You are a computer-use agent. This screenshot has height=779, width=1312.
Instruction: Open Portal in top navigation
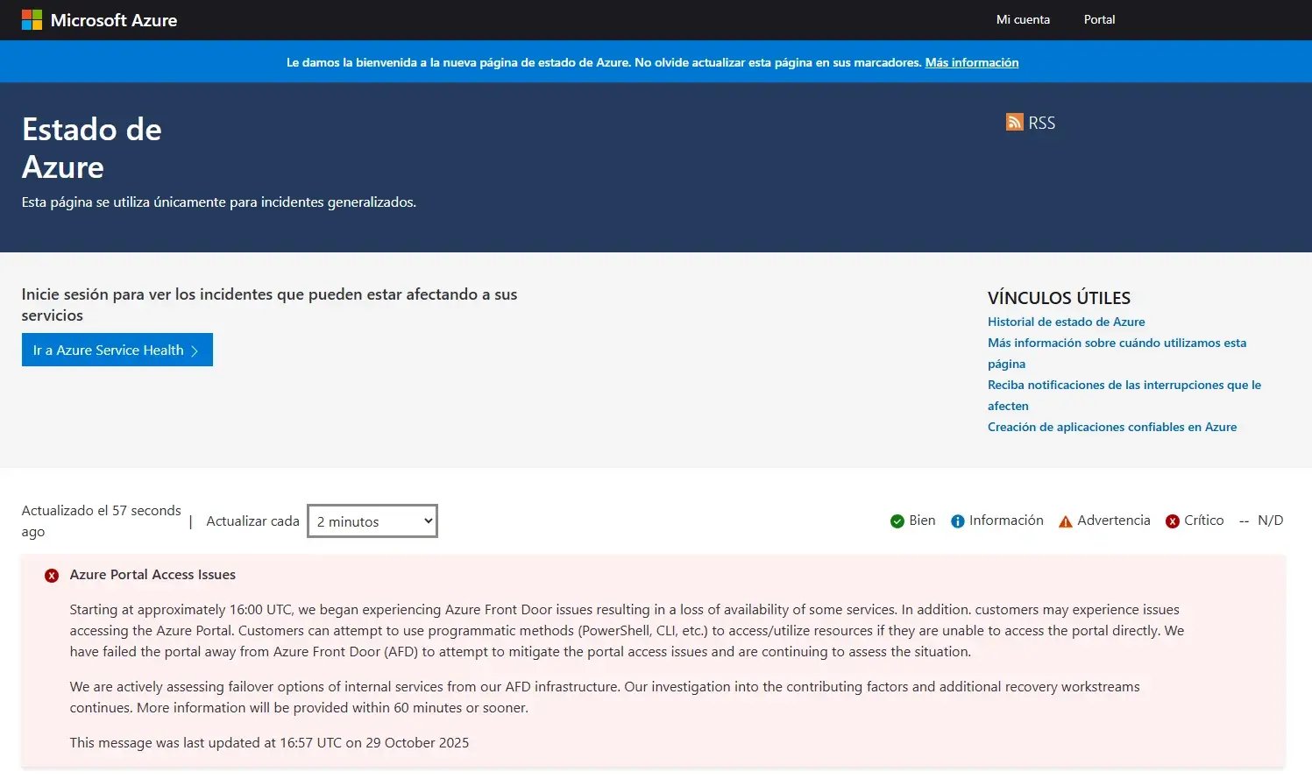(x=1099, y=19)
